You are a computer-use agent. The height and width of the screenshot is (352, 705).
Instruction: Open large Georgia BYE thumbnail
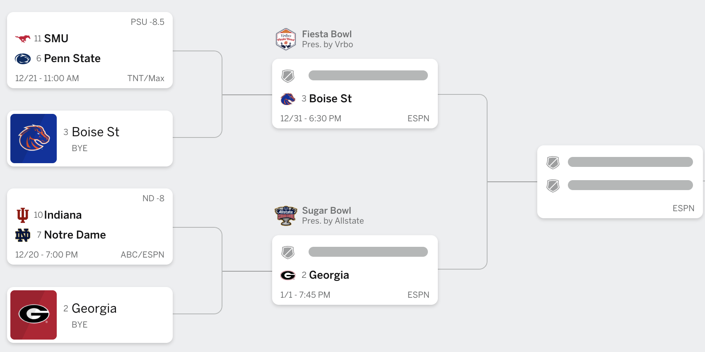tap(34, 315)
